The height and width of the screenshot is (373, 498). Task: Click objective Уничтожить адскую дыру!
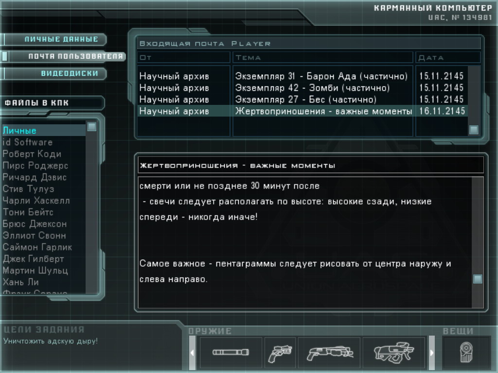tap(51, 341)
